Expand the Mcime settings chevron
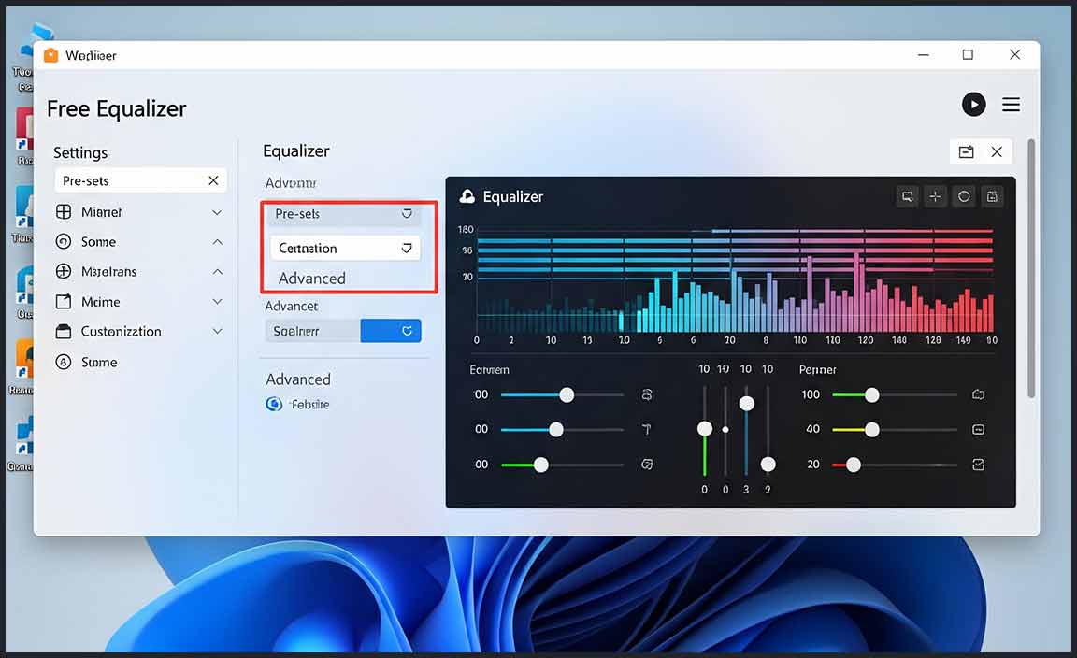The width and height of the screenshot is (1077, 658). [x=217, y=302]
